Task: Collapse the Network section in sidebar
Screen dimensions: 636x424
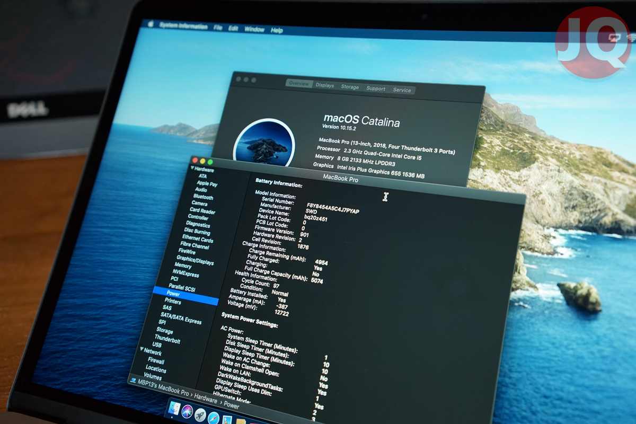Action: click(142, 350)
